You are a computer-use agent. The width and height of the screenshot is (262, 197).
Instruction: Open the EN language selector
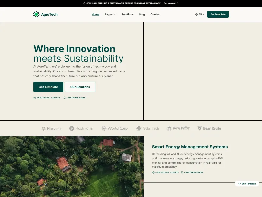click(x=200, y=14)
